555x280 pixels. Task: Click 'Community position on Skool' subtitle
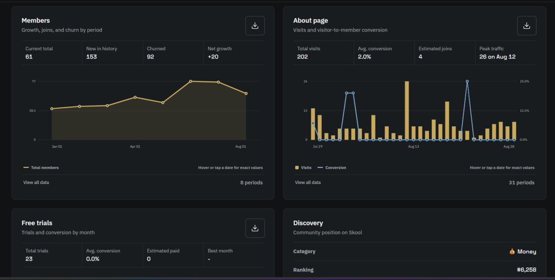pyautogui.click(x=327, y=232)
